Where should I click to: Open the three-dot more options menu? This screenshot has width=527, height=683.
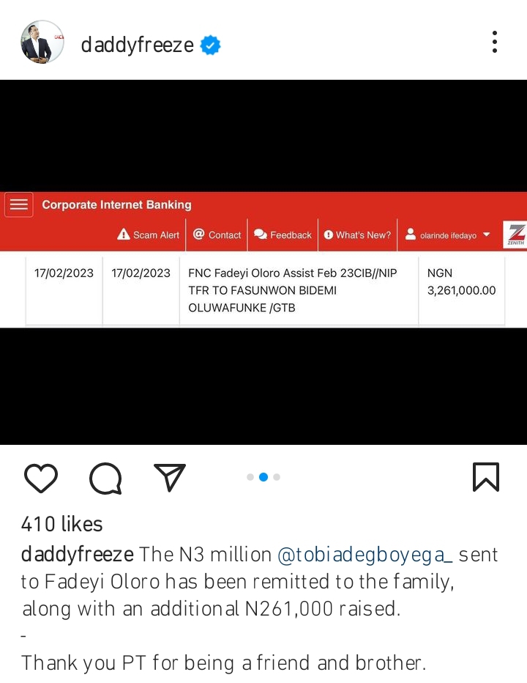495,42
